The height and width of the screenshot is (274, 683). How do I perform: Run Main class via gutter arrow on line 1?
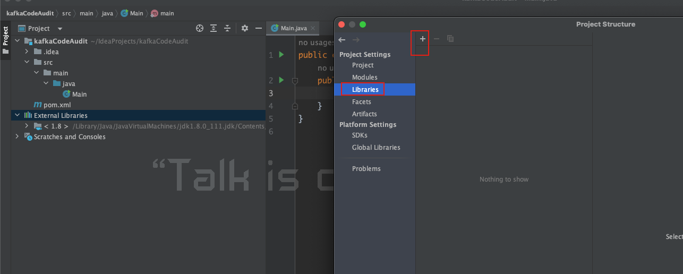[x=281, y=55]
